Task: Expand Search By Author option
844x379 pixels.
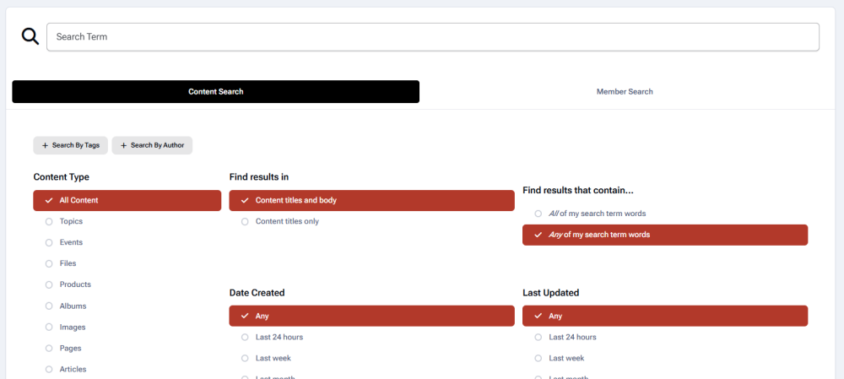Action: pyautogui.click(x=152, y=145)
